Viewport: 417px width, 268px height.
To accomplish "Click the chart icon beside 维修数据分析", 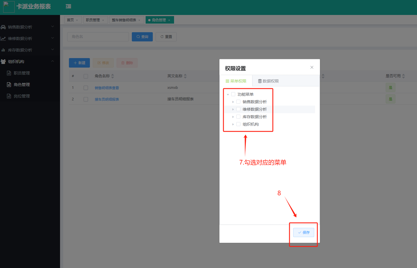I will click(x=3, y=39).
